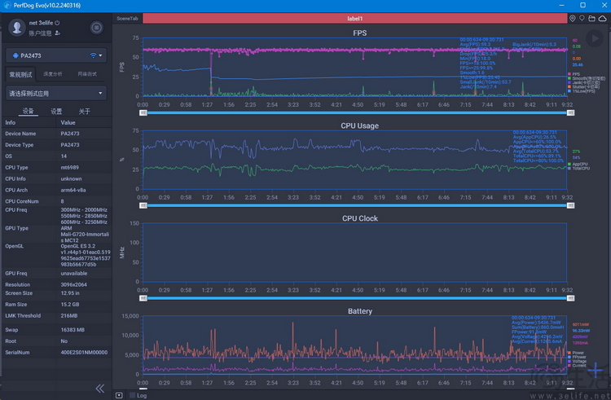This screenshot has width=611, height=400.
Task: Select the CPU Type mt6989 value
Action: coord(70,168)
